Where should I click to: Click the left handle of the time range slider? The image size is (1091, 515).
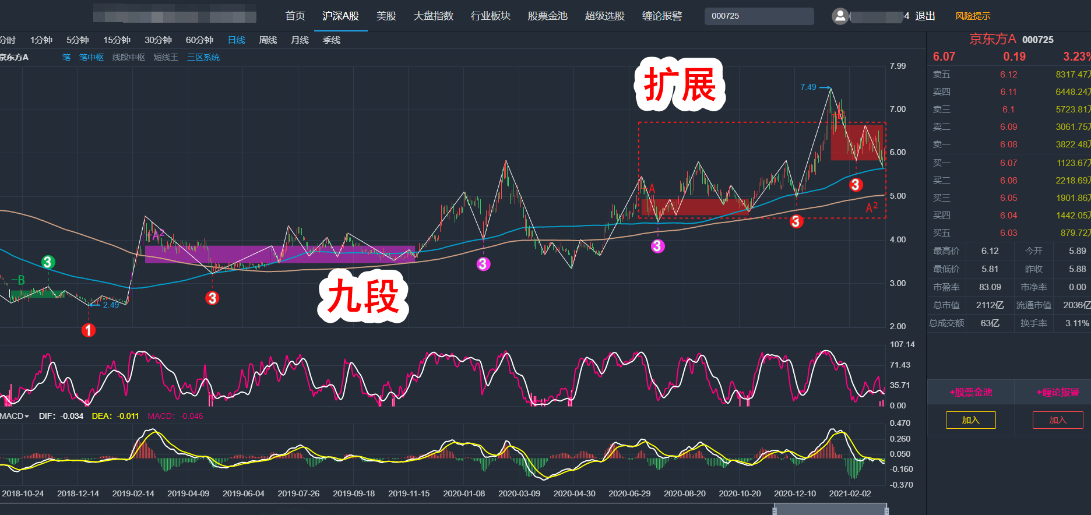[x=775, y=511]
